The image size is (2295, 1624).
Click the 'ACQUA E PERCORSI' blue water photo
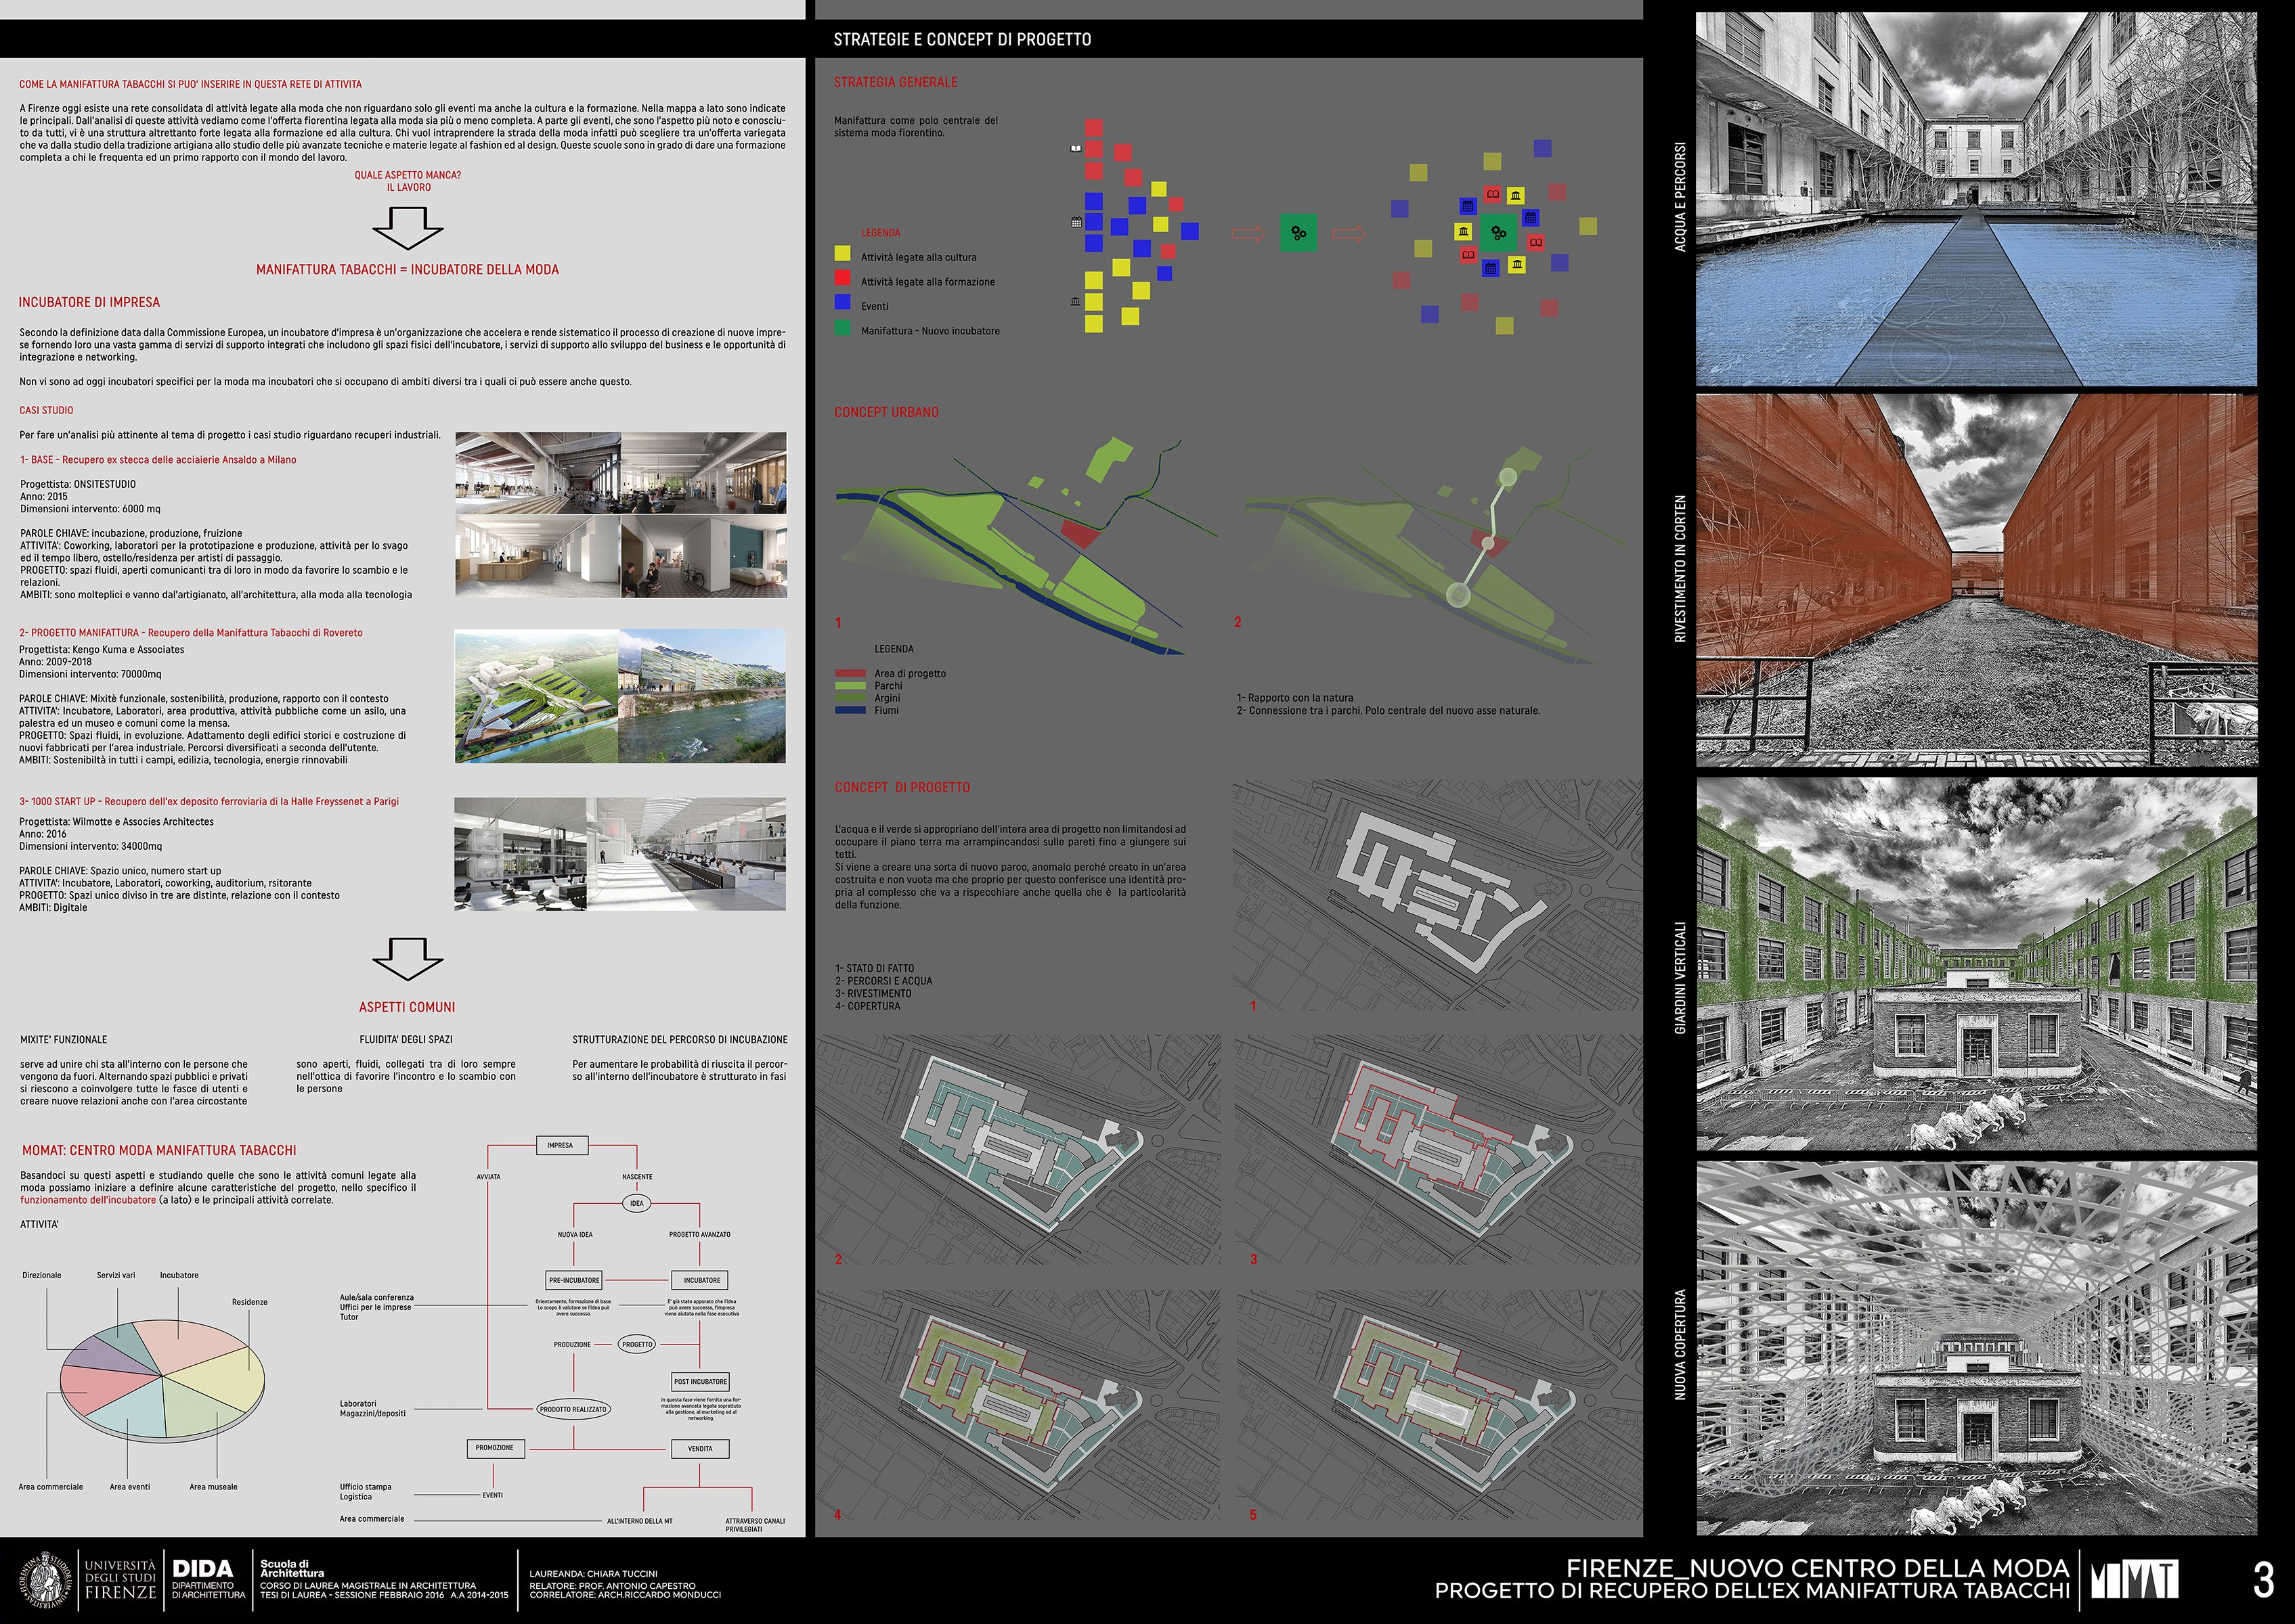pos(1976,200)
